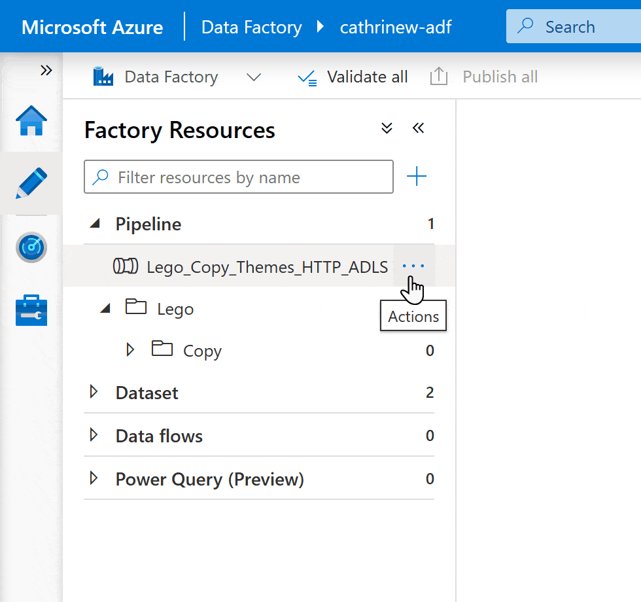
Task: Expand the Power Query (Preview) section
Action: (x=94, y=478)
